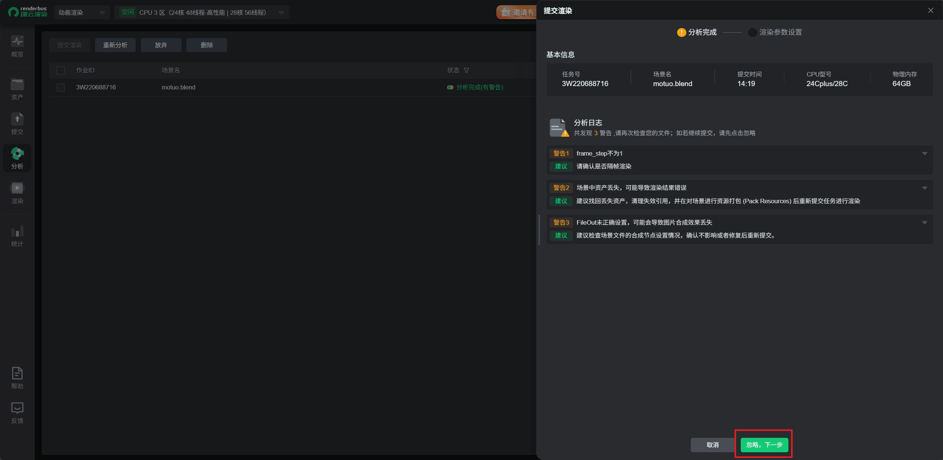
Task: Expand warning 3 FileOut details
Action: coord(924,222)
